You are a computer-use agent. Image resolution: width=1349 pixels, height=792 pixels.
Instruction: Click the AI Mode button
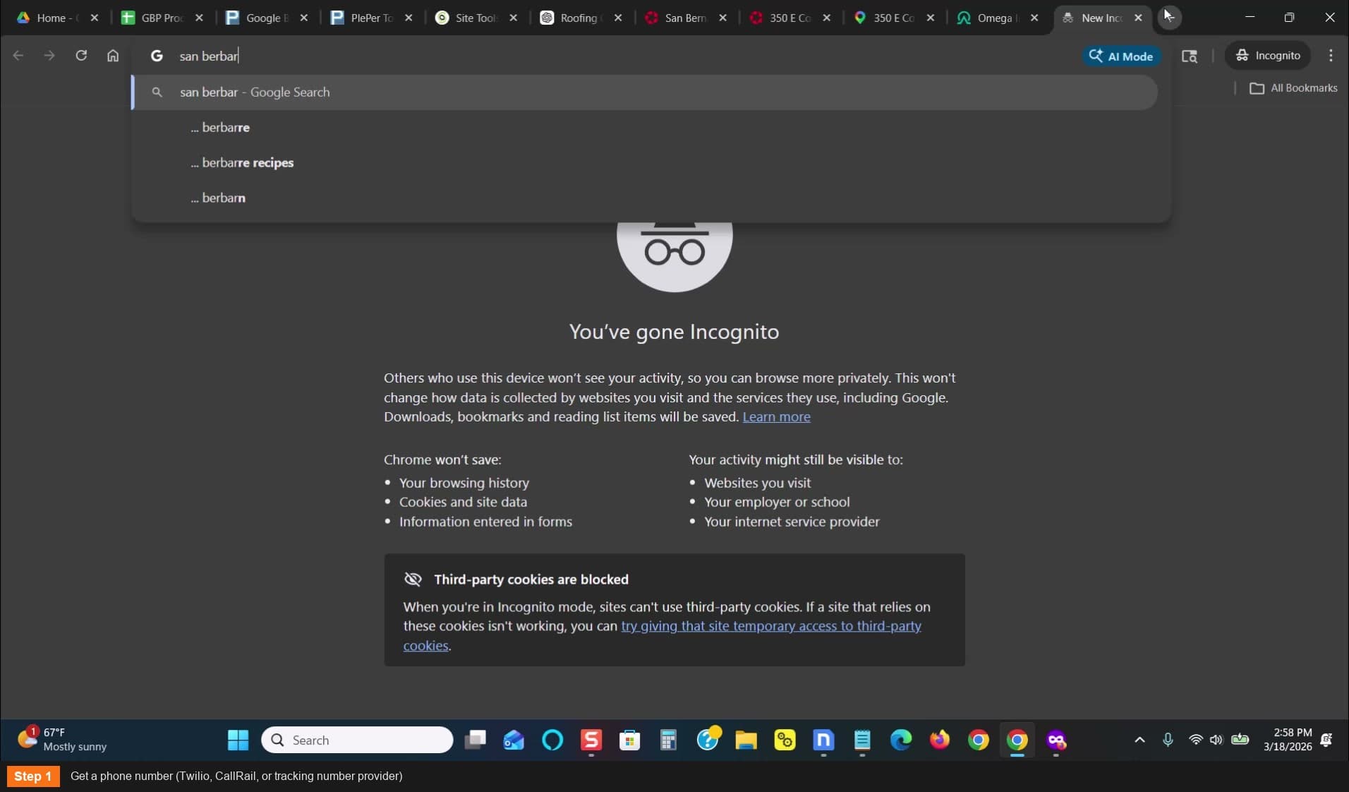tap(1121, 56)
